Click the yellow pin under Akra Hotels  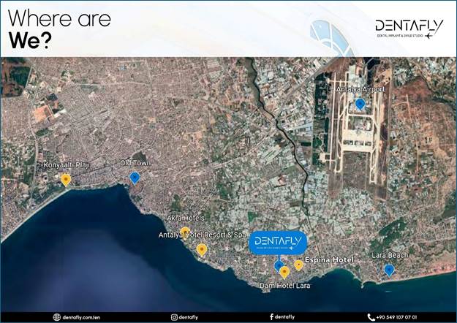tap(186, 232)
